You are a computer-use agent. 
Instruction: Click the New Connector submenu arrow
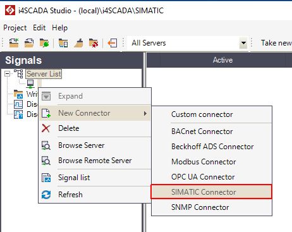[145, 113]
